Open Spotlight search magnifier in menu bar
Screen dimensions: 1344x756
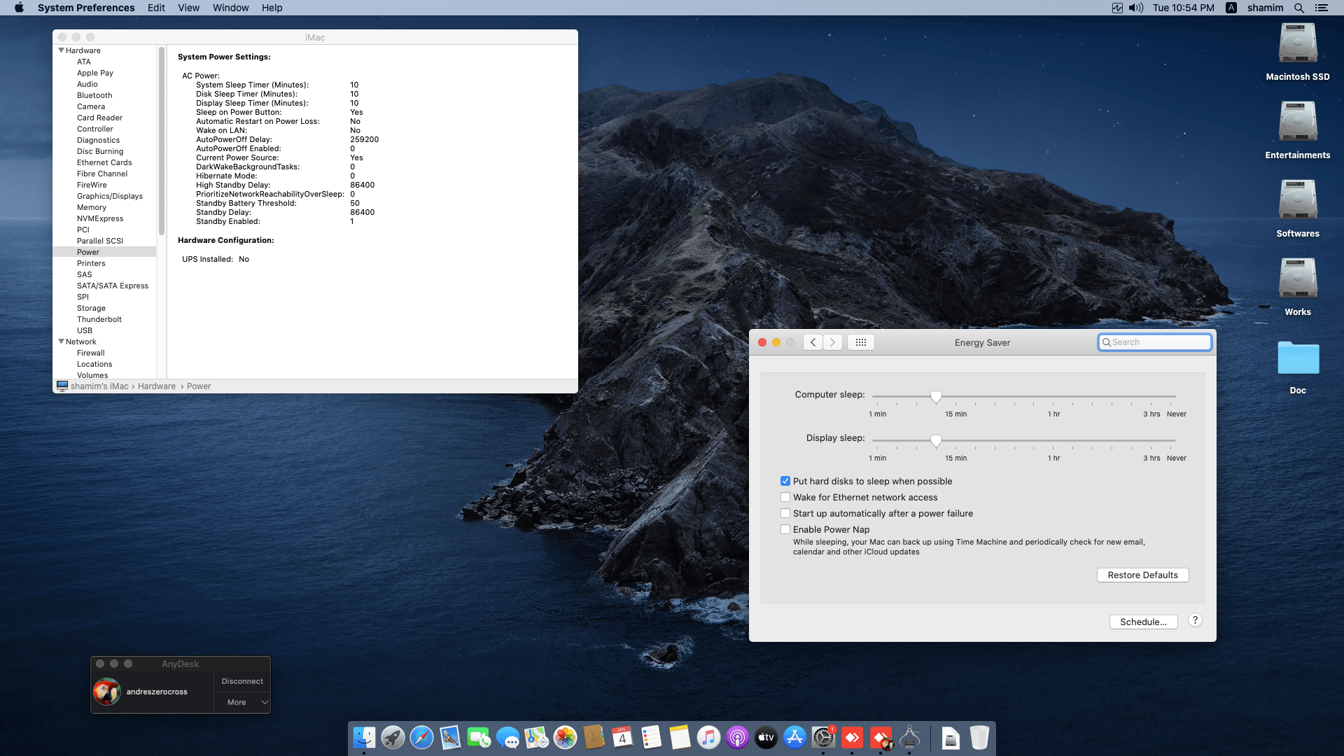[x=1299, y=8]
